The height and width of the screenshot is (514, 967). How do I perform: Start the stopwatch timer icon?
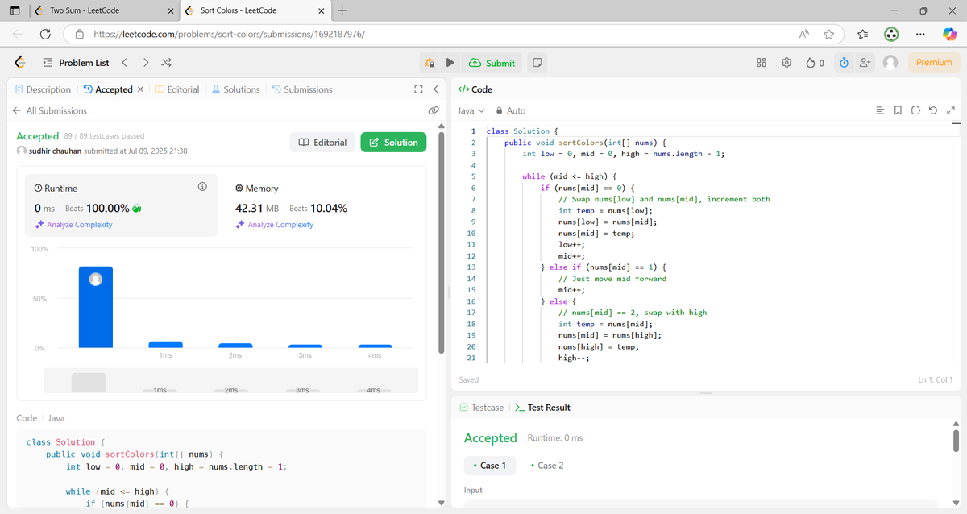coord(844,63)
